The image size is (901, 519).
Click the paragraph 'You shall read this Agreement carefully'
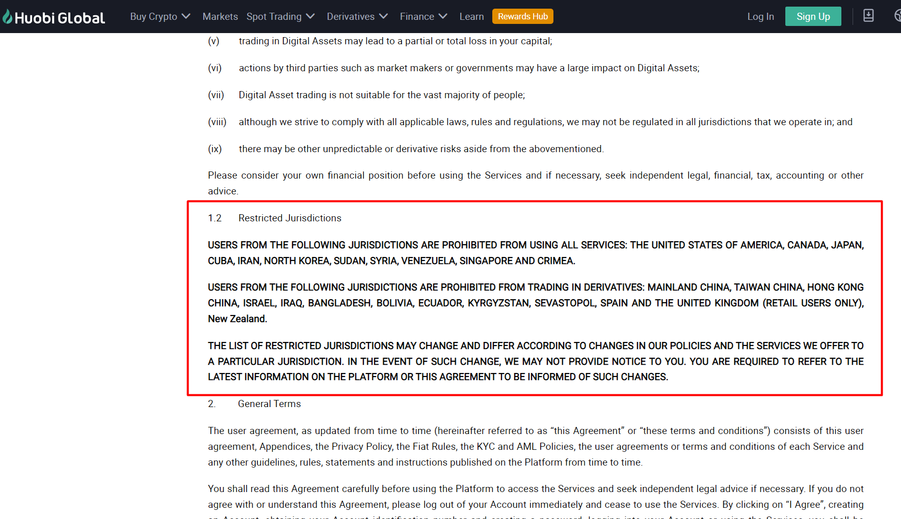(536, 501)
